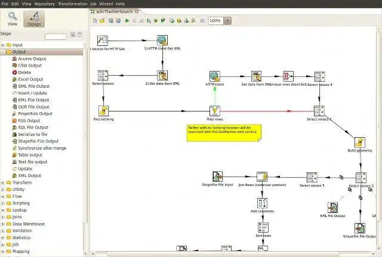This screenshot has width=382, height=257.
Task: Click the Save As toolbar icon
Action: click(x=118, y=21)
